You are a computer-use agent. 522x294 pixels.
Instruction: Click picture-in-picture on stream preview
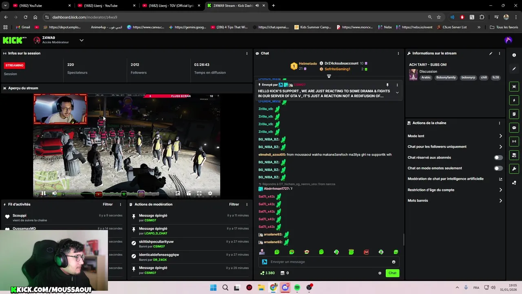[178, 194]
